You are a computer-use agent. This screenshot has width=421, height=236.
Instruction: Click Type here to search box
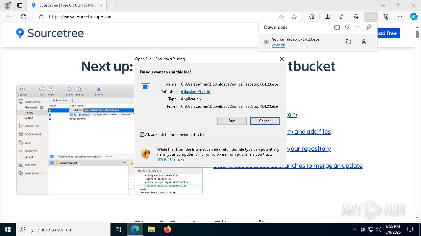[63, 229]
